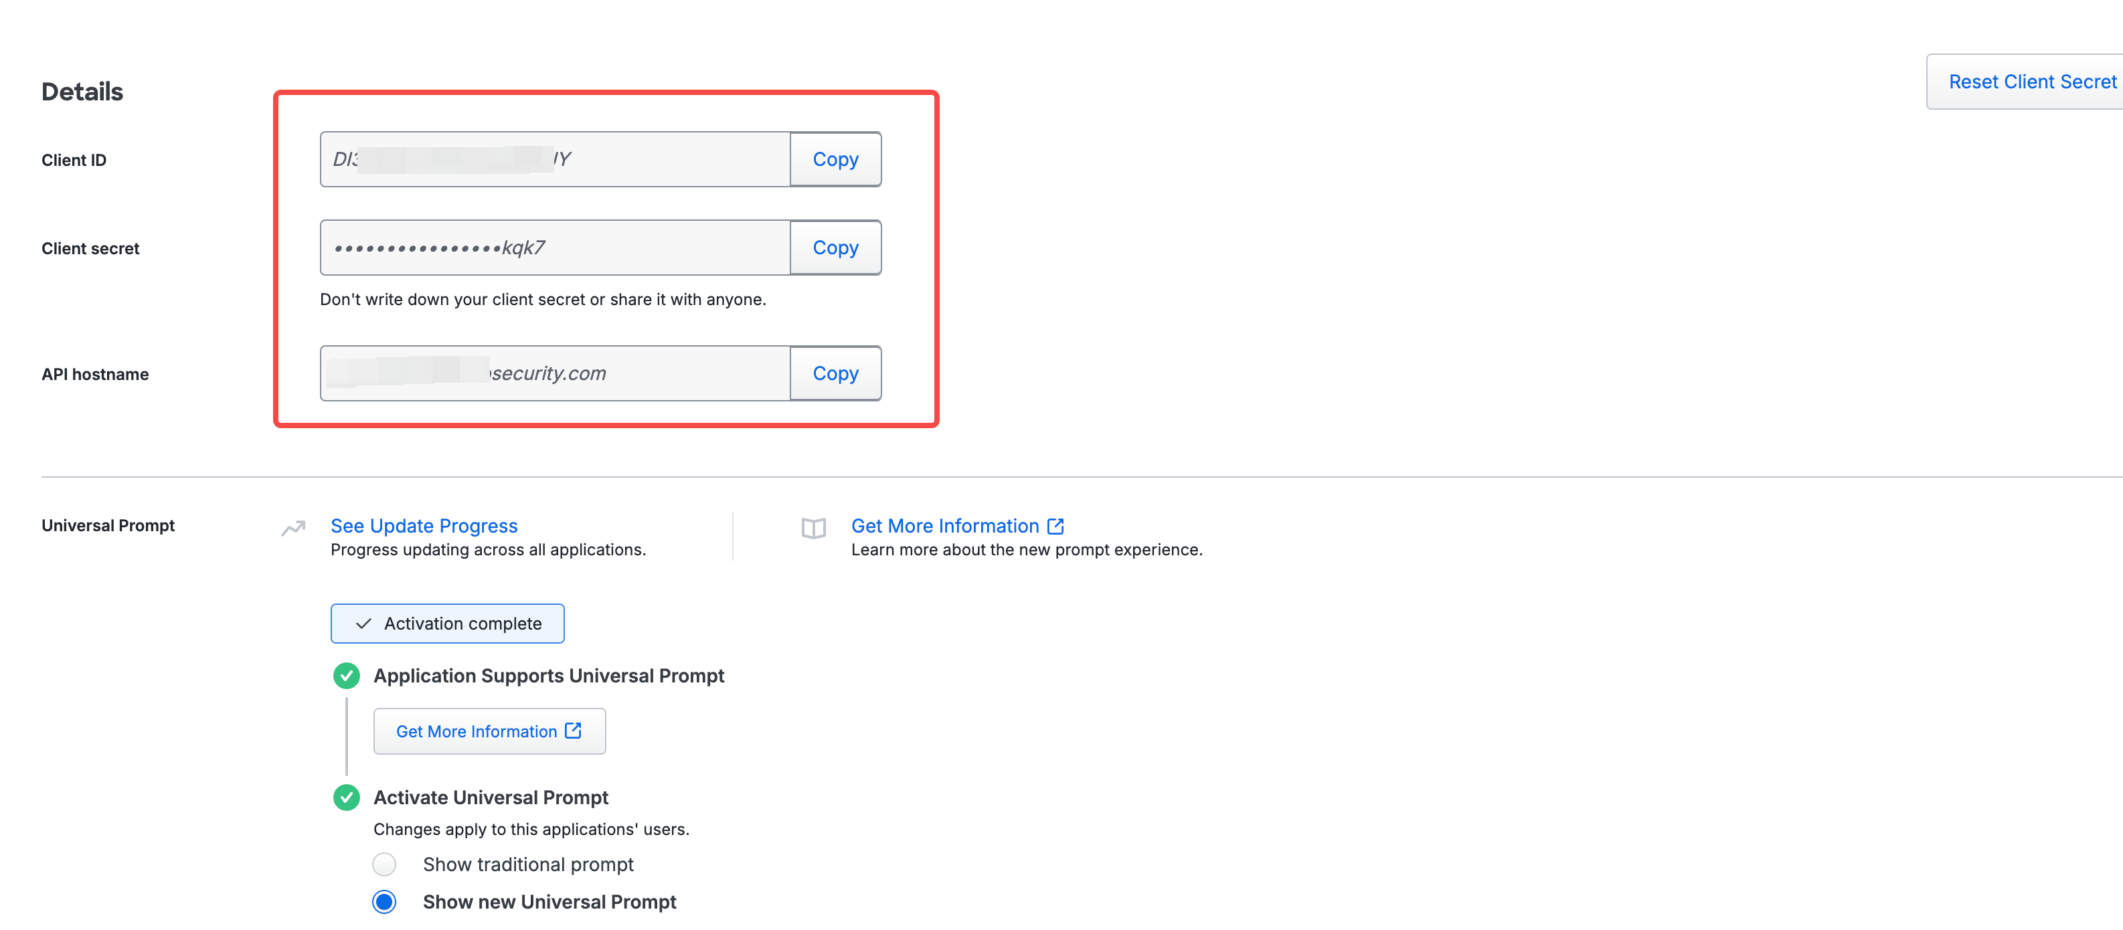Click the Activation complete status badge

pos(448,624)
